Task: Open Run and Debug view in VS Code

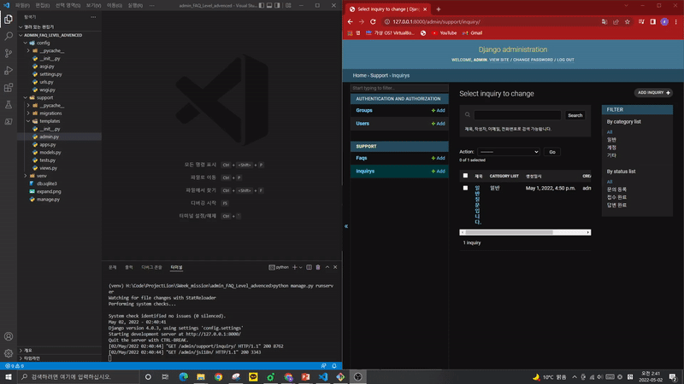Action: tap(9, 70)
